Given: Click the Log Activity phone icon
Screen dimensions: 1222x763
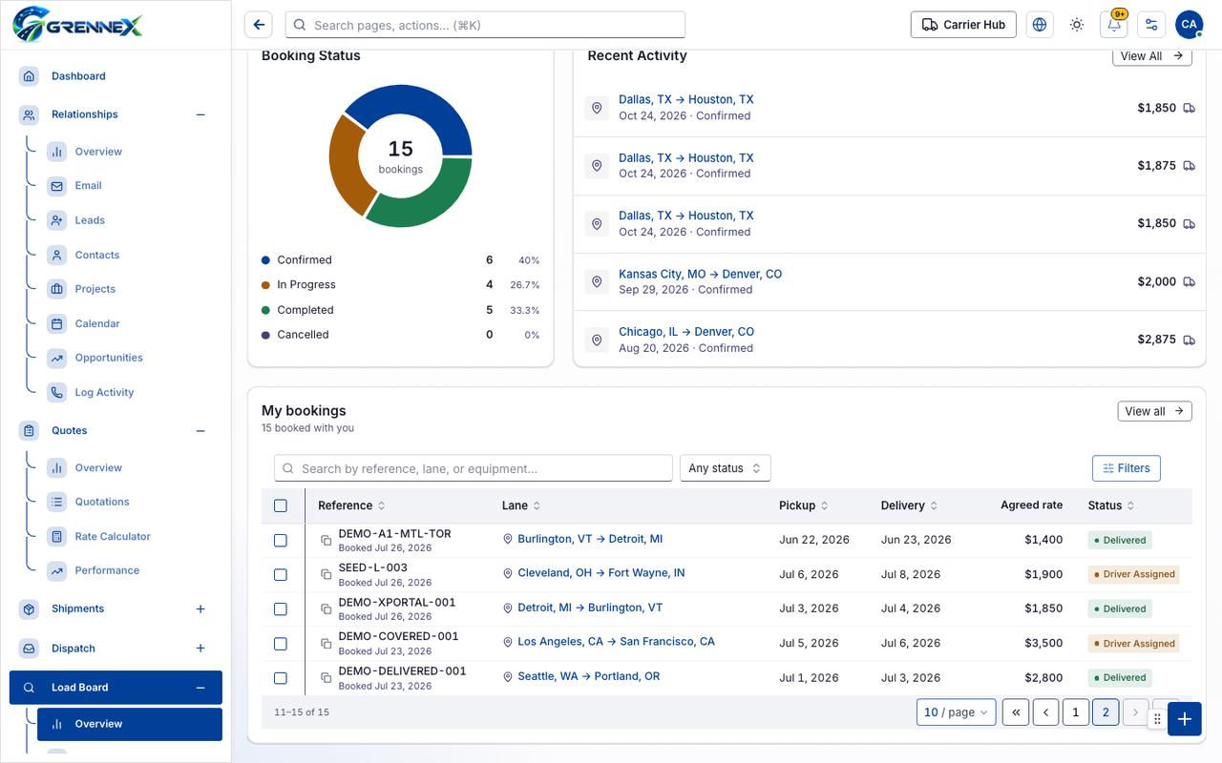Looking at the screenshot, I should click(x=57, y=392).
